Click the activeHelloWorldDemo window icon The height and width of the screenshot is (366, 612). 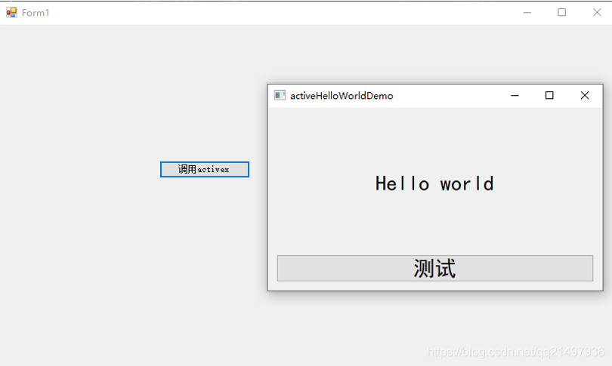[x=280, y=95]
